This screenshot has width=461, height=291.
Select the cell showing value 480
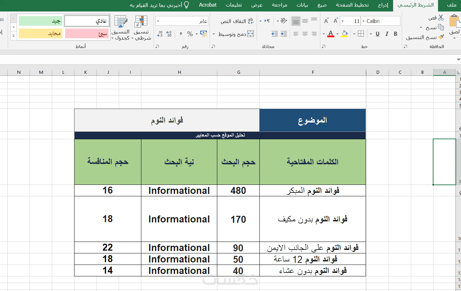239,190
